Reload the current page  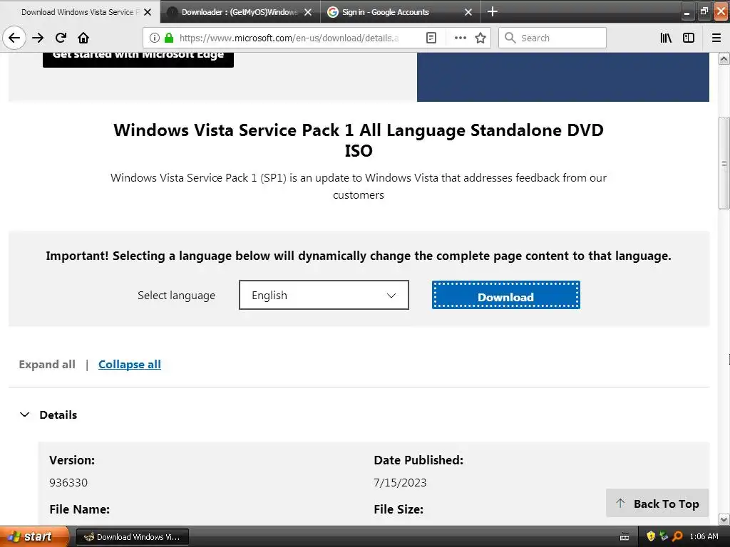click(61, 38)
